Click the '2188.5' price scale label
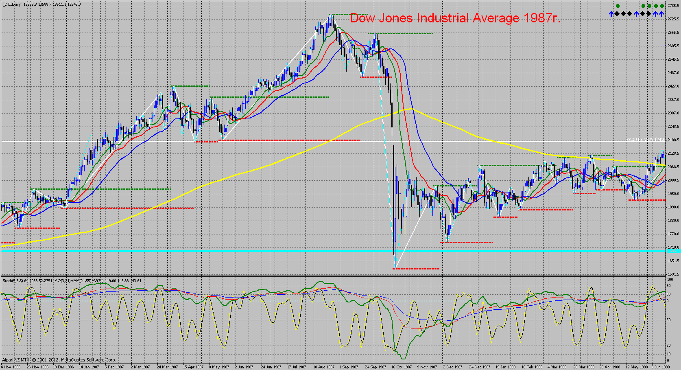The height and width of the screenshot is (370, 681). 674,140
